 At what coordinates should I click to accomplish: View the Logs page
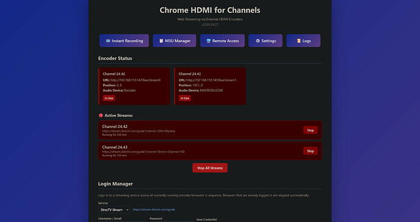point(304,41)
